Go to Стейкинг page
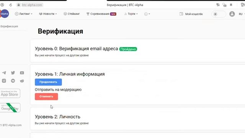Viewport: 245px width, 138px height. click(72, 14)
